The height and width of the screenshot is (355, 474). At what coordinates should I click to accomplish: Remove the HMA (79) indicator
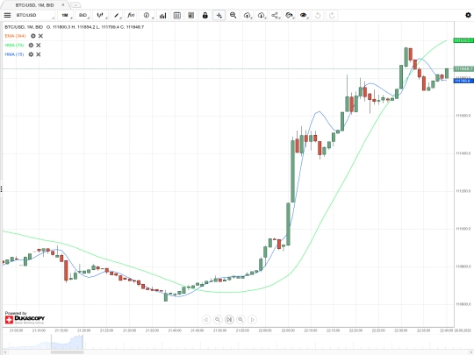pyautogui.click(x=39, y=46)
